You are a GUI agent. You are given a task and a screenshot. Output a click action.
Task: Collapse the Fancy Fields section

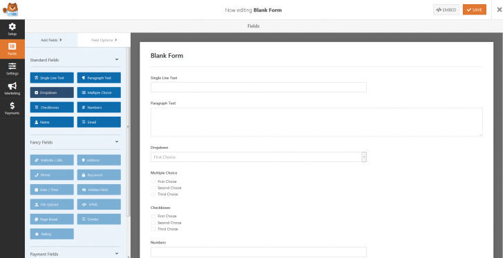coord(117,142)
